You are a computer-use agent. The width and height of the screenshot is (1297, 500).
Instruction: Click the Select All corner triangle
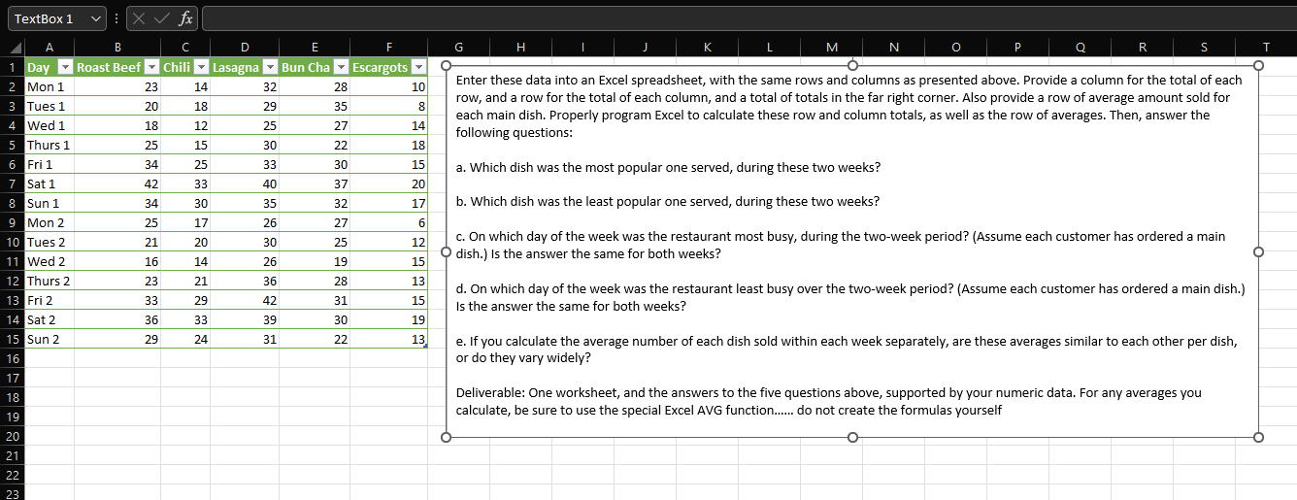(x=14, y=48)
